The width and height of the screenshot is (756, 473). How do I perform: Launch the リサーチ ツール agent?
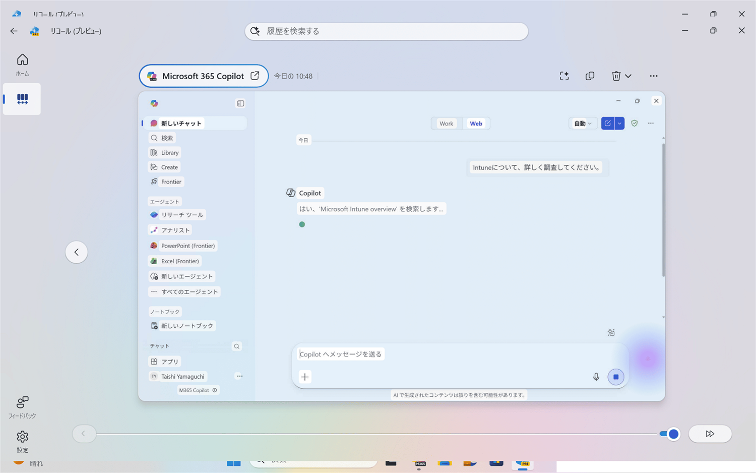177,215
